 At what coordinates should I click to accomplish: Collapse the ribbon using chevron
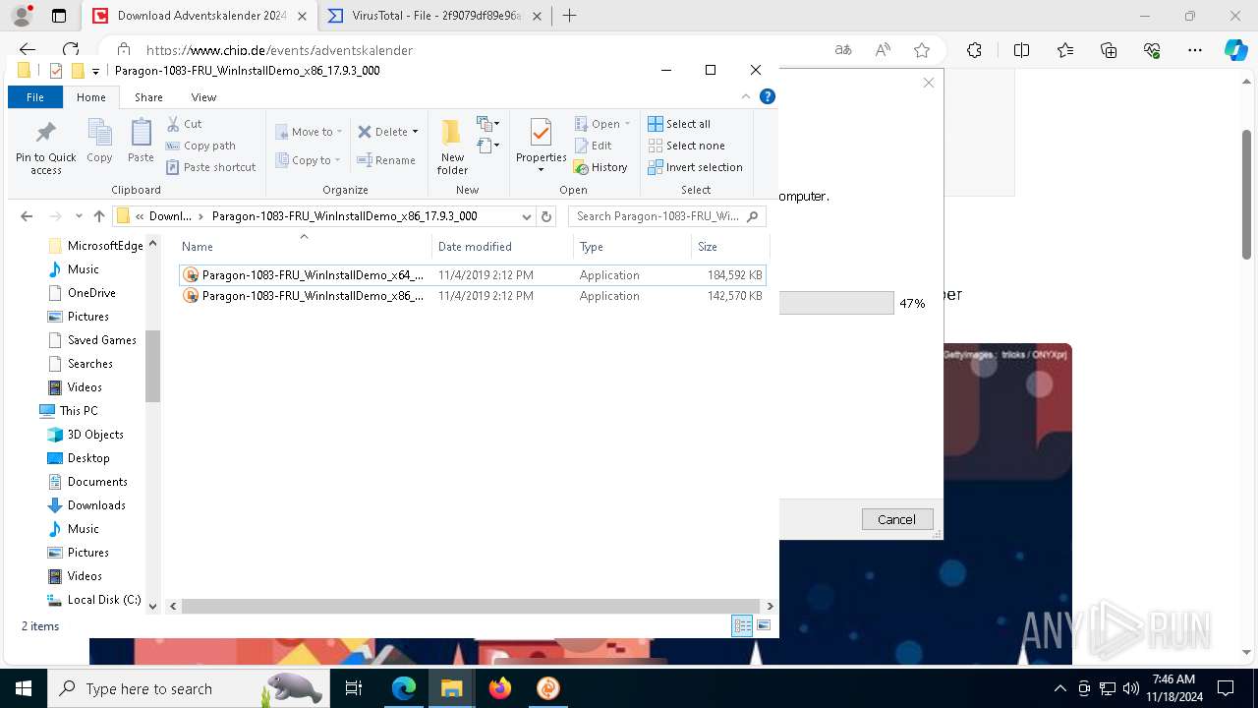click(746, 96)
